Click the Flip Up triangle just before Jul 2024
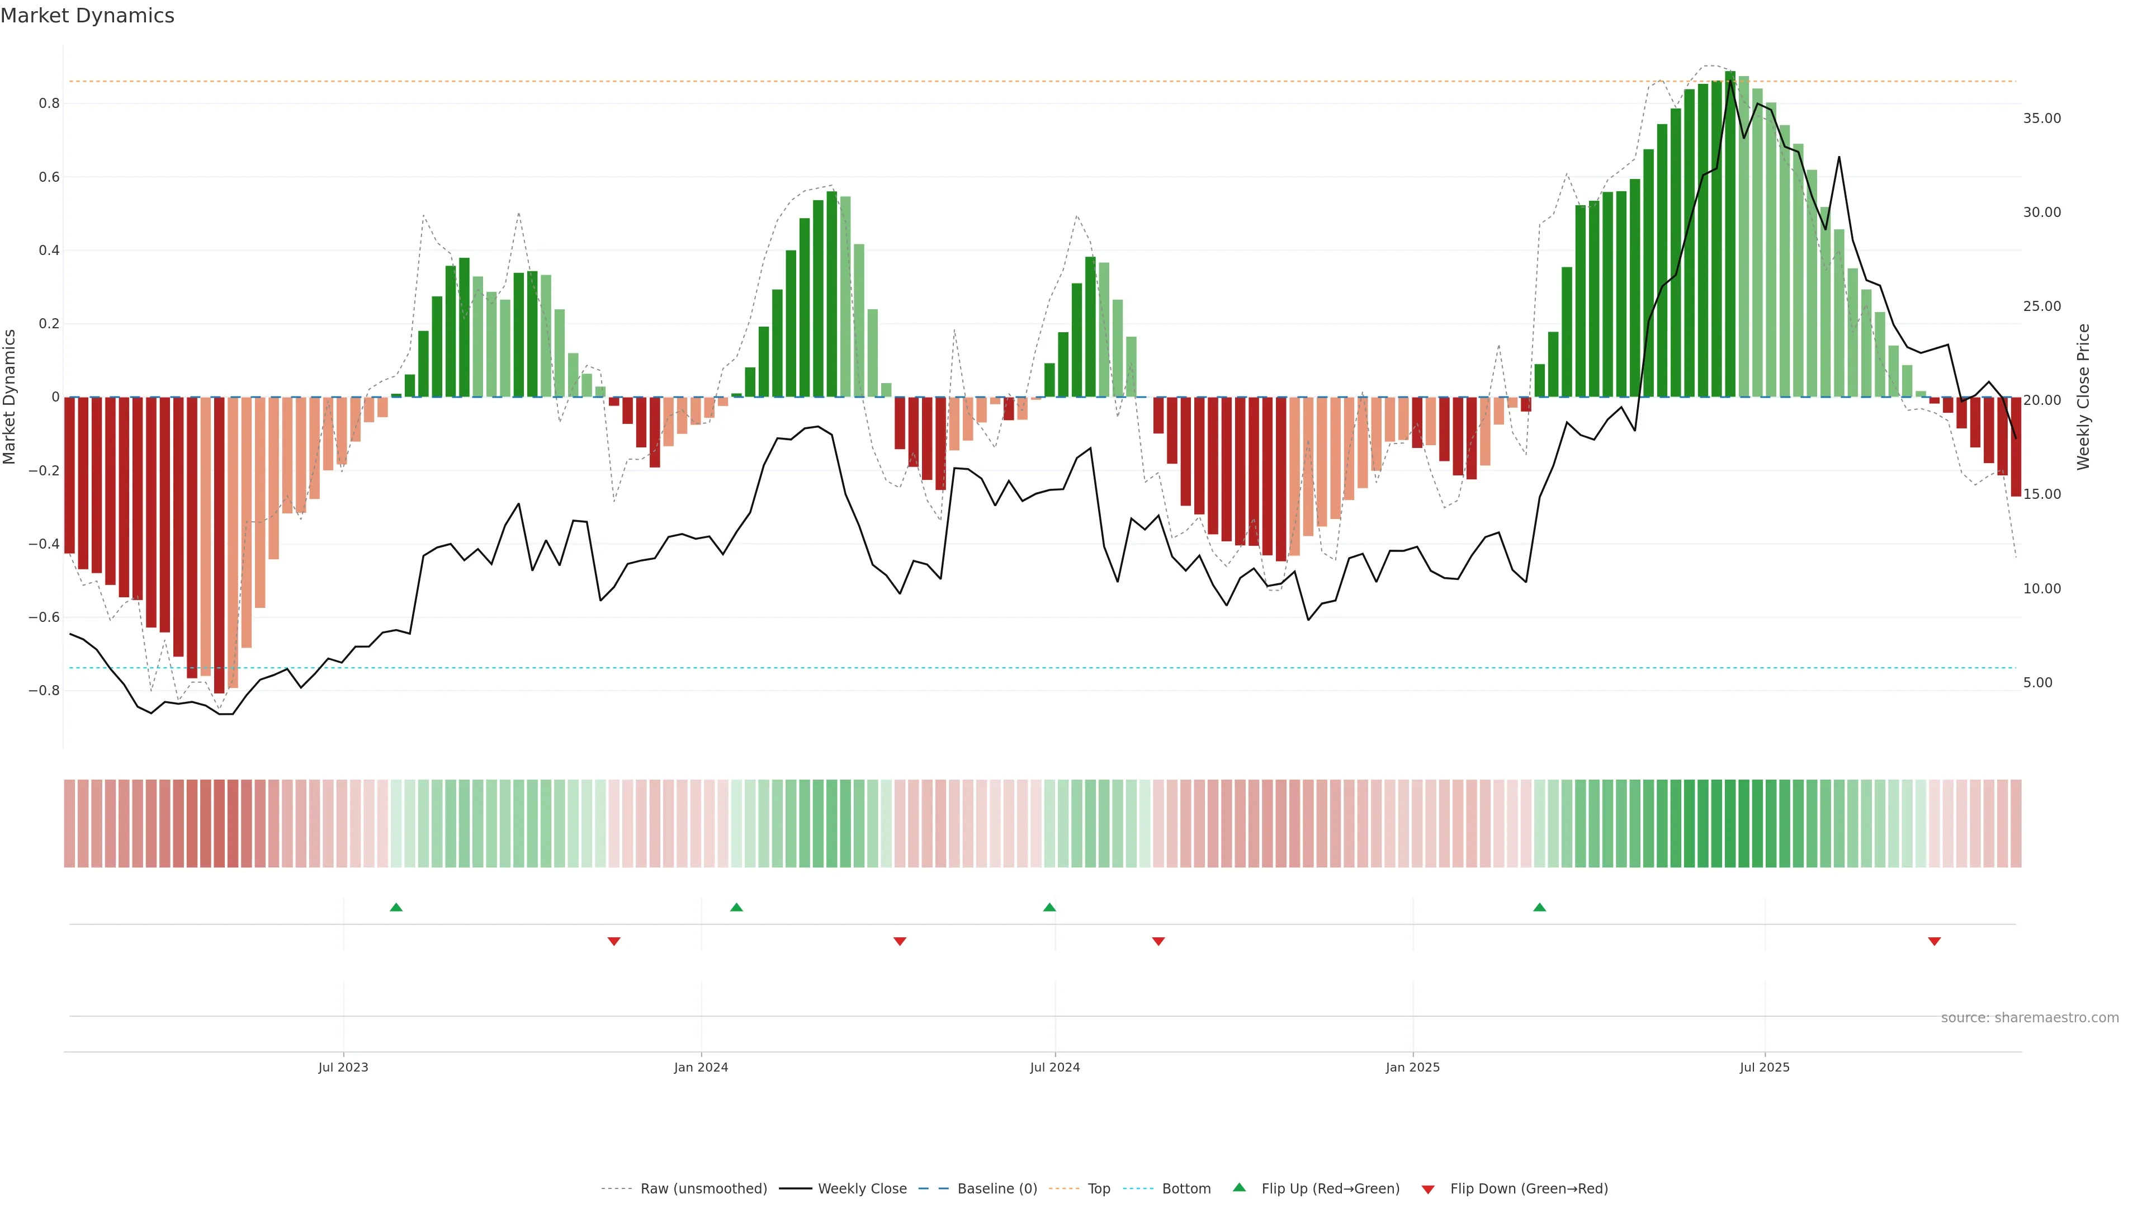 point(1049,907)
